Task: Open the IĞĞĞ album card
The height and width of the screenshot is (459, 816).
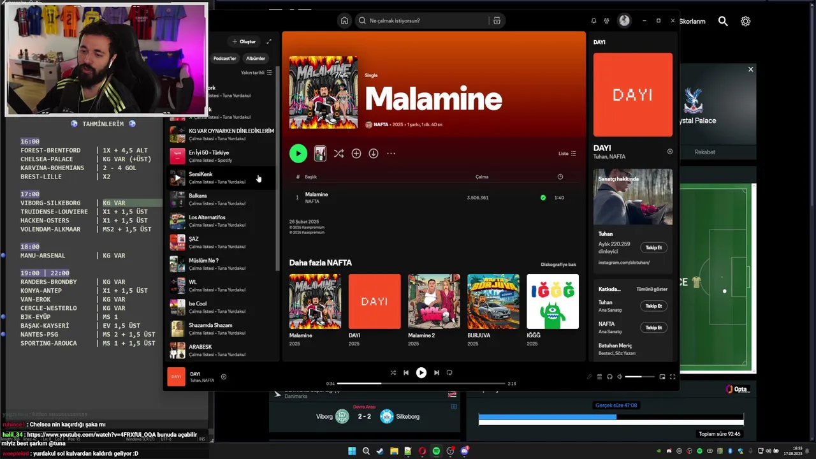Action: click(x=552, y=310)
